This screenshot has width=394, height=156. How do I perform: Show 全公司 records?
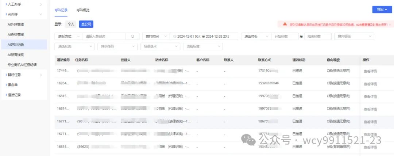coord(86,24)
